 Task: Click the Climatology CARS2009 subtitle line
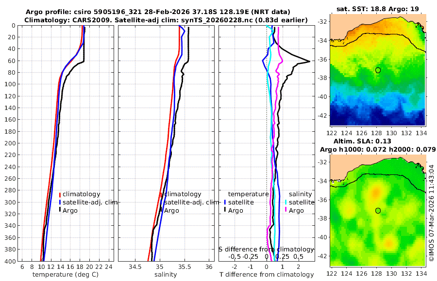click(x=166, y=20)
